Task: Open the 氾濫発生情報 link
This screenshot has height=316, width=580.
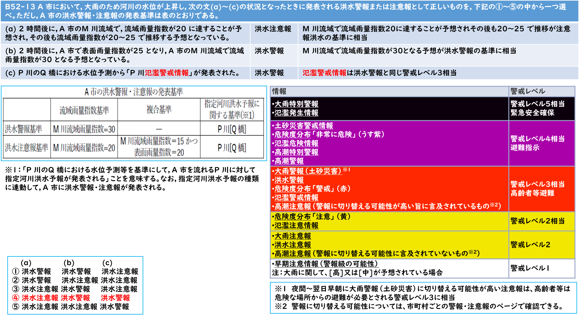Action: coord(296,113)
